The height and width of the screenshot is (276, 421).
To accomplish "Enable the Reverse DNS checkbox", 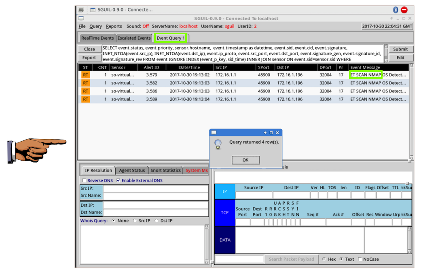I will click(85, 181).
